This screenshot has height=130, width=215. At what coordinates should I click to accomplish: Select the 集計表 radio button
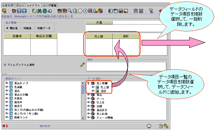tap(7, 28)
